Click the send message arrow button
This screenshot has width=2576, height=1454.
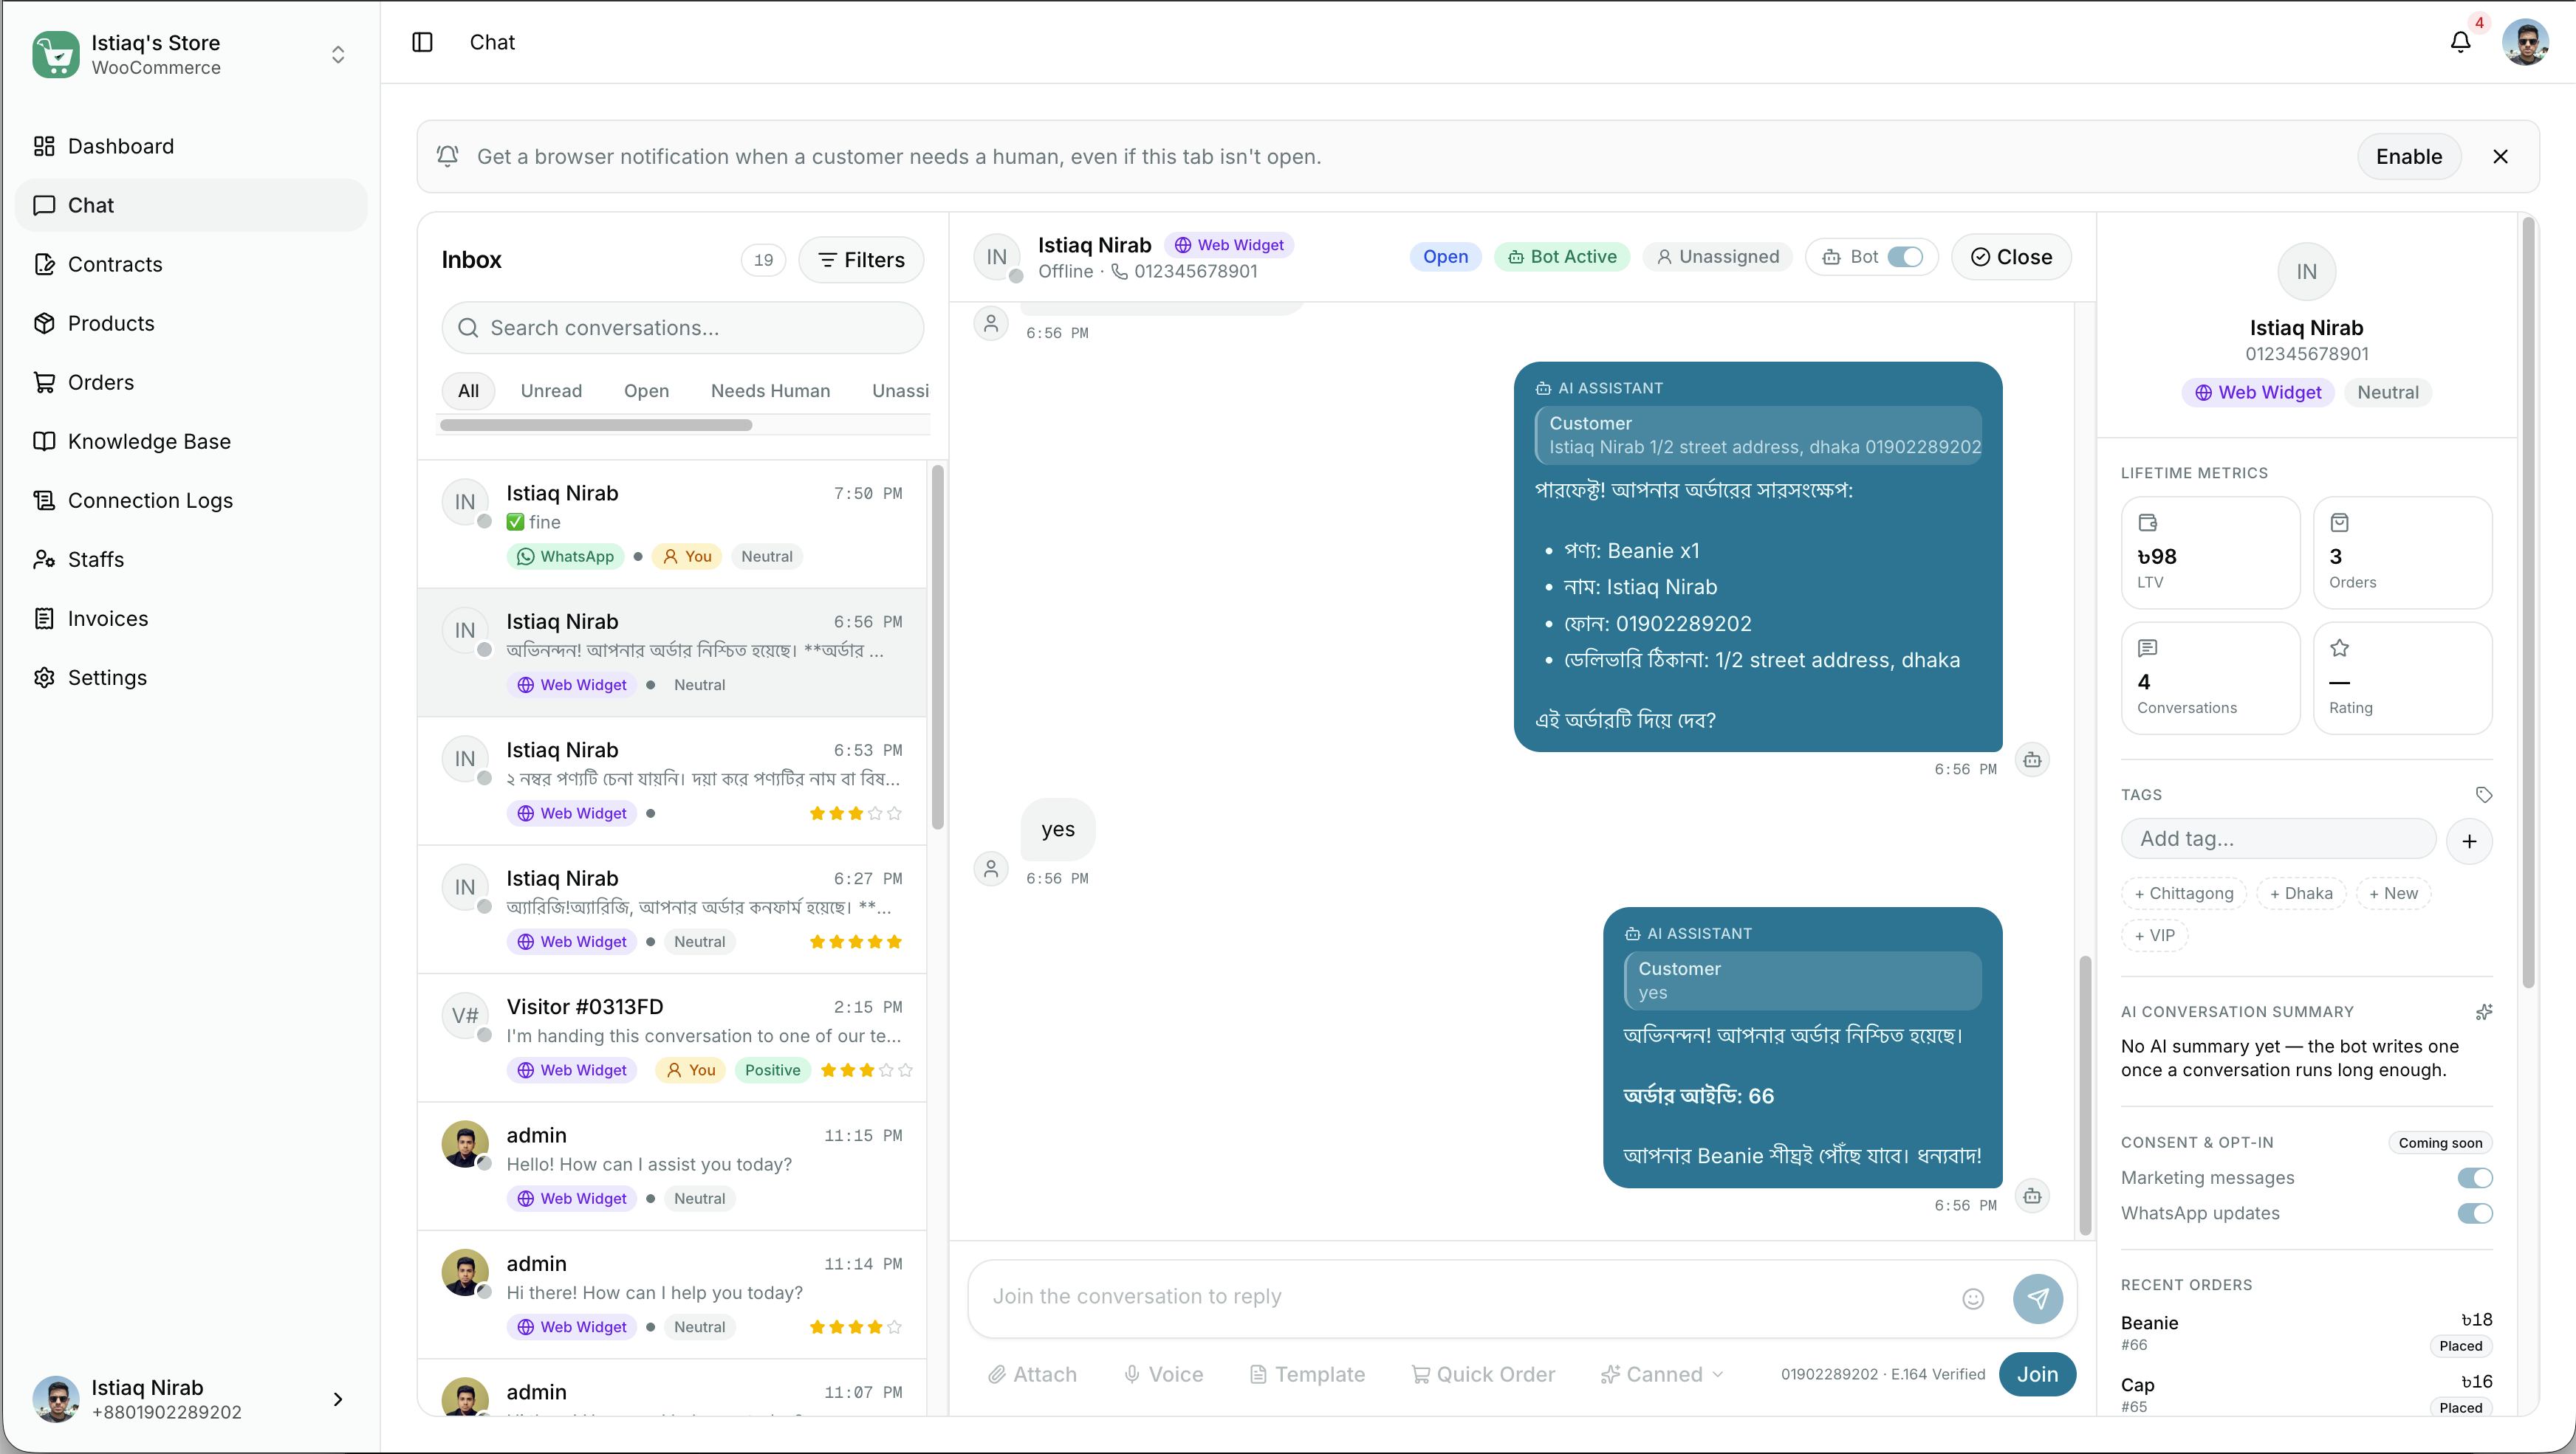pyautogui.click(x=2037, y=1299)
